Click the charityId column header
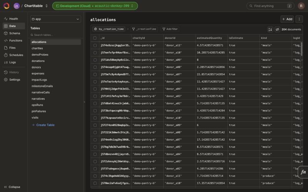 (x=147, y=38)
